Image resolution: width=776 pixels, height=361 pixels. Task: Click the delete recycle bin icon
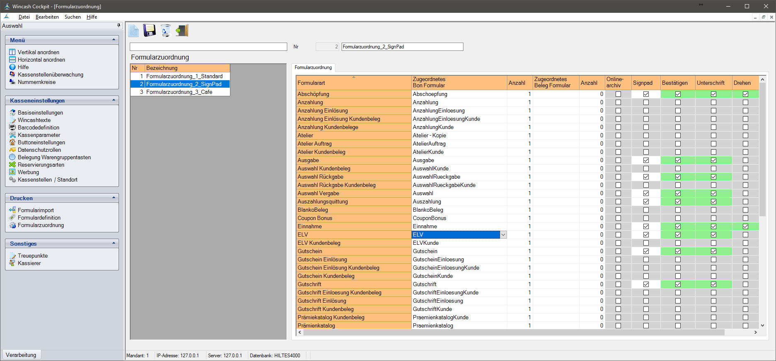tap(166, 31)
